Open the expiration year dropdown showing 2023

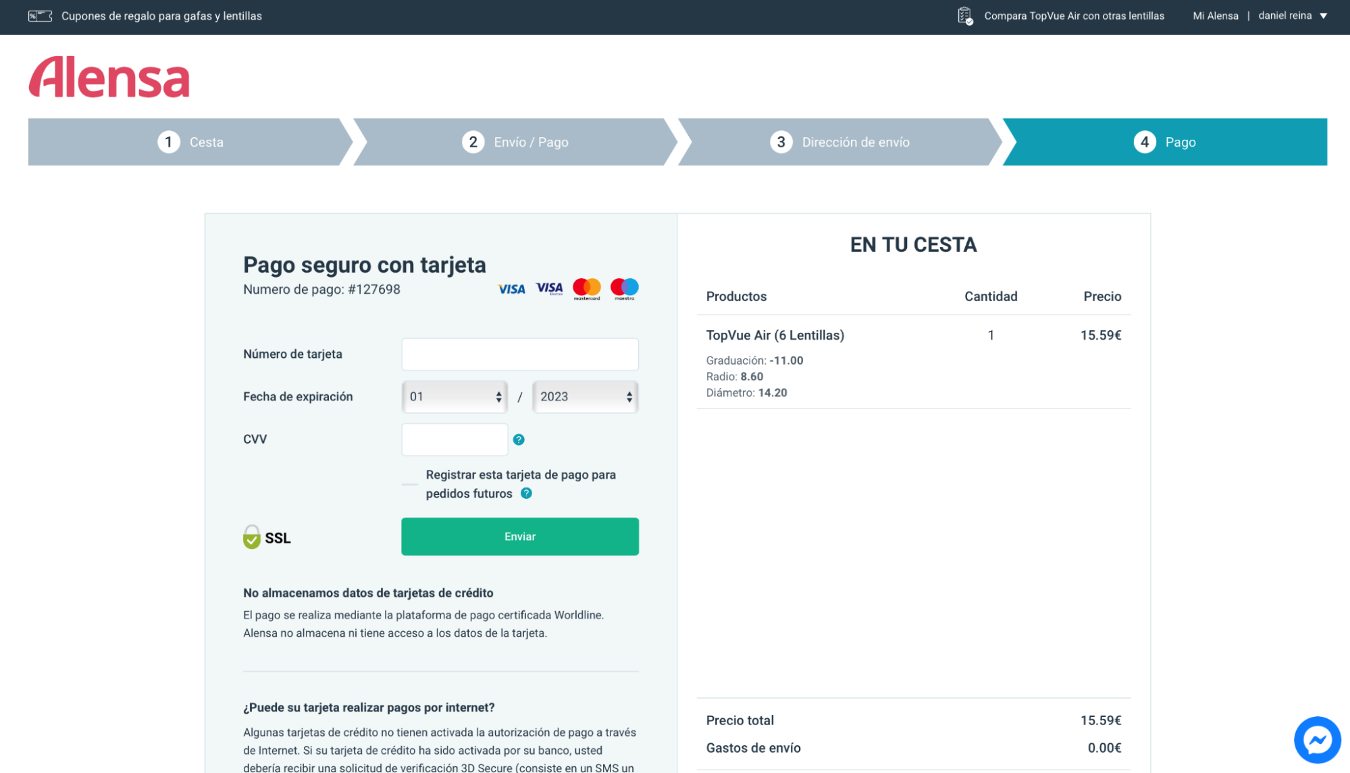point(585,397)
